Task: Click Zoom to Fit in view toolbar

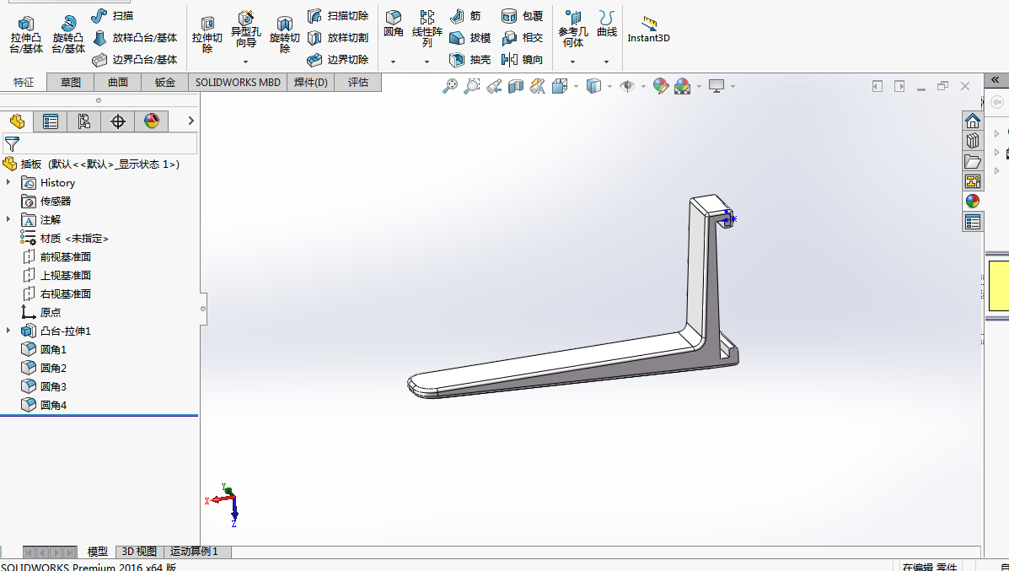Action: [x=450, y=86]
